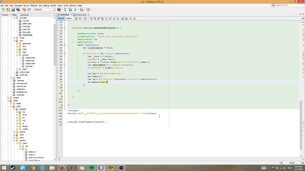Start macro recording with red circle icon
This screenshot has height=171, width=305.
131,19
